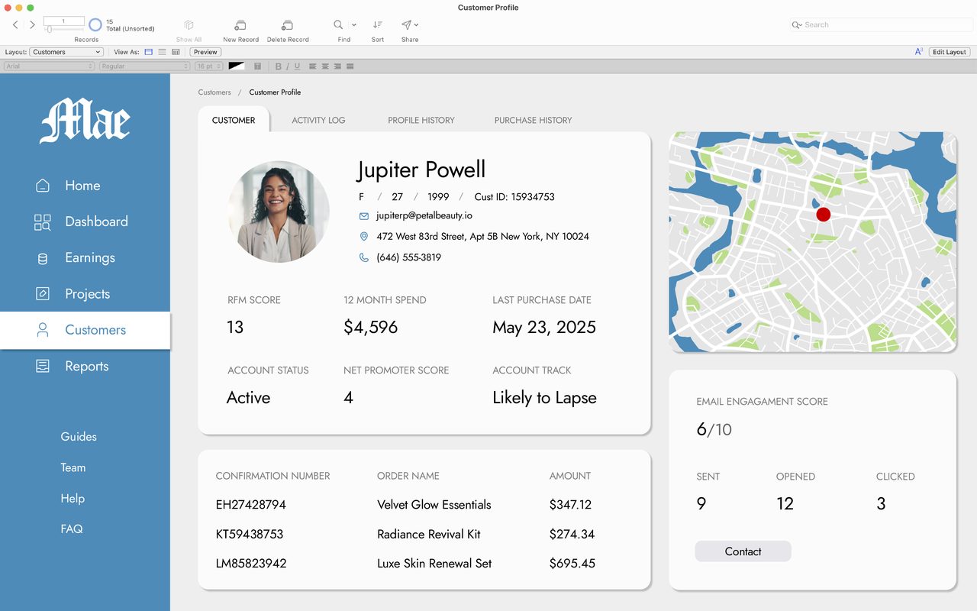
Task: Open the Arial font dropdown
Action: pos(49,66)
